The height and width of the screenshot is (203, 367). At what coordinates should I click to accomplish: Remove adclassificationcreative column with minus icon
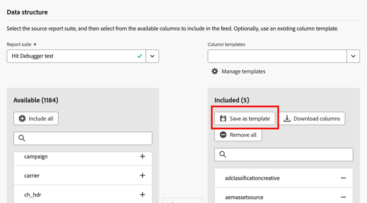click(344, 178)
